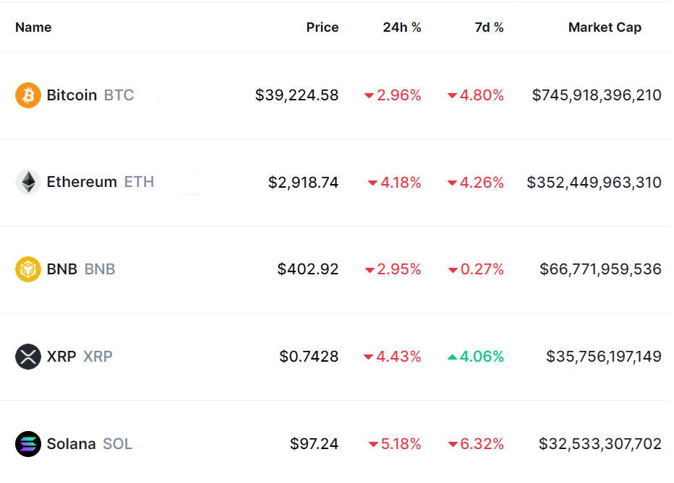Sort by 7d % column header
The width and height of the screenshot is (674, 483).
[489, 27]
